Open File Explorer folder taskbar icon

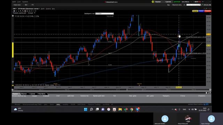(x=120, y=109)
